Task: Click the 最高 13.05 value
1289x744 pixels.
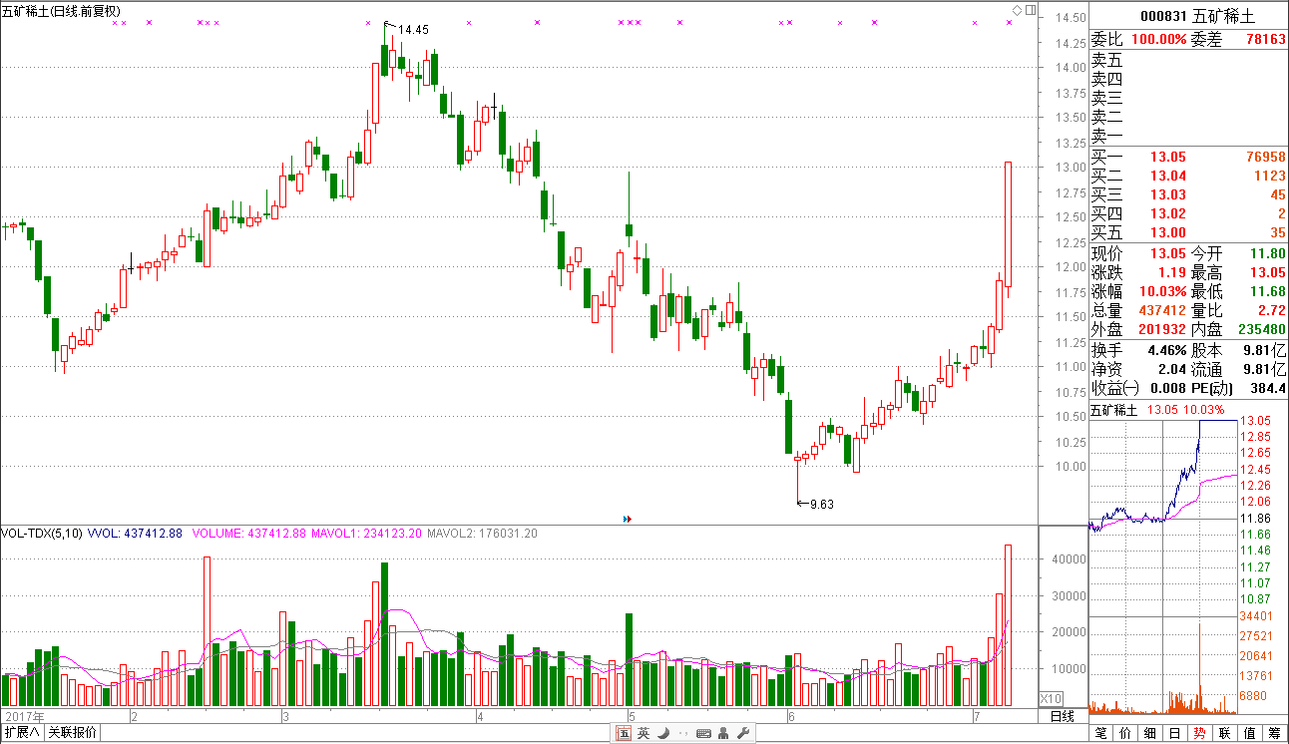Action: pyautogui.click(x=1269, y=273)
